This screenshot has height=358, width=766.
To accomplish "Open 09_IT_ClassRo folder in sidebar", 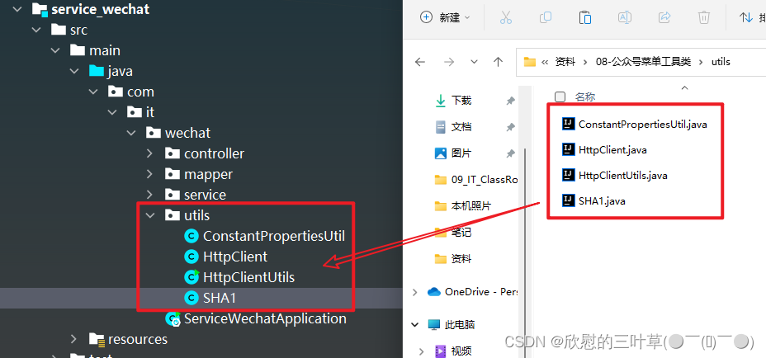I will (475, 179).
